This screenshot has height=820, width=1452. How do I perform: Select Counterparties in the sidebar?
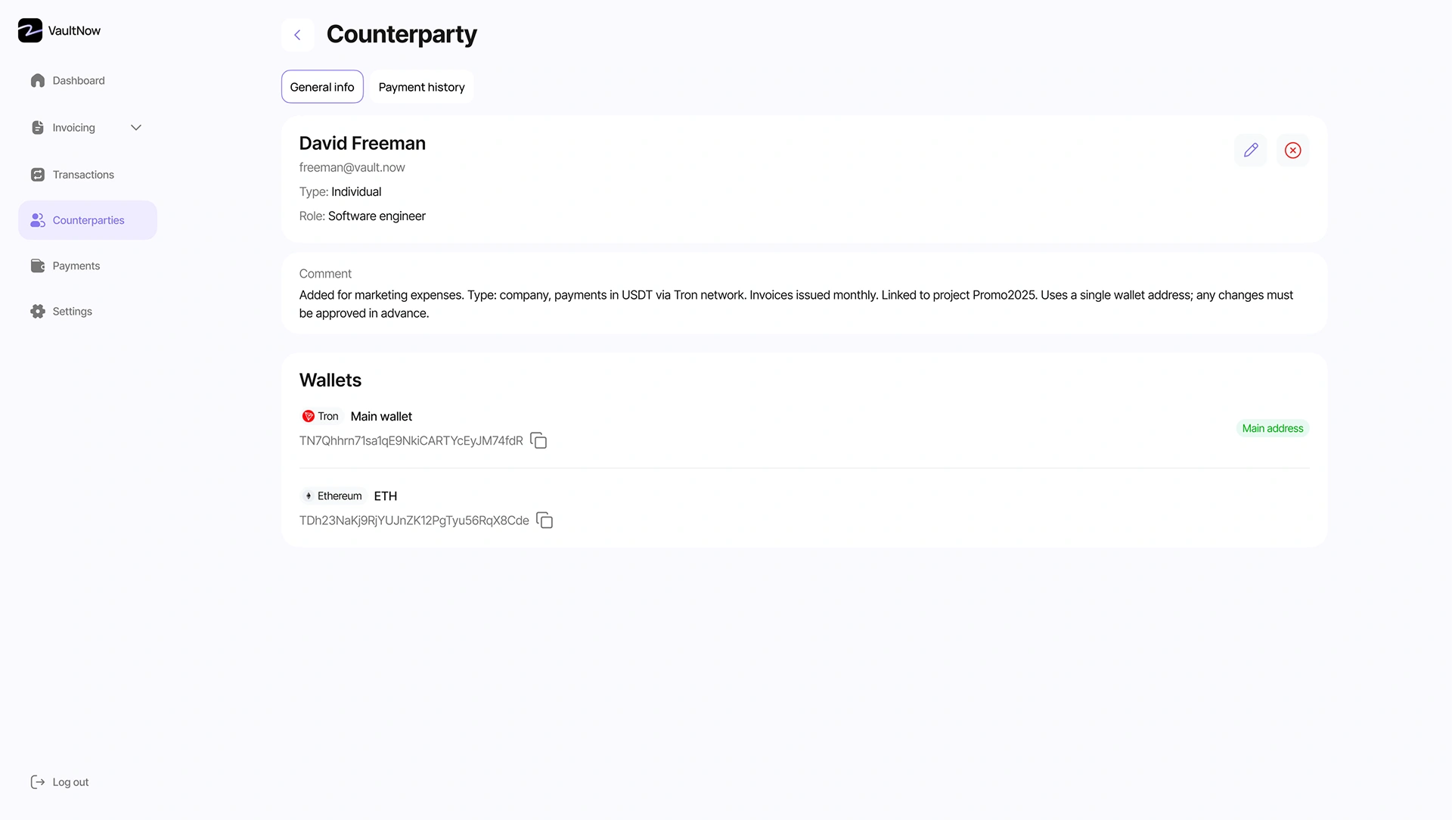click(88, 220)
